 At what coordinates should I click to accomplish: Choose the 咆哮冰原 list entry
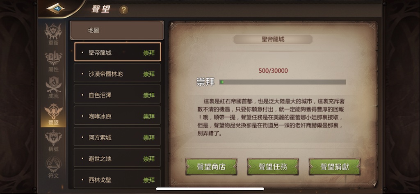tap(117, 115)
